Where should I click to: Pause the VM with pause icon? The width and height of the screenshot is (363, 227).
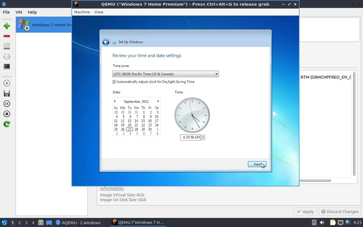(7, 104)
